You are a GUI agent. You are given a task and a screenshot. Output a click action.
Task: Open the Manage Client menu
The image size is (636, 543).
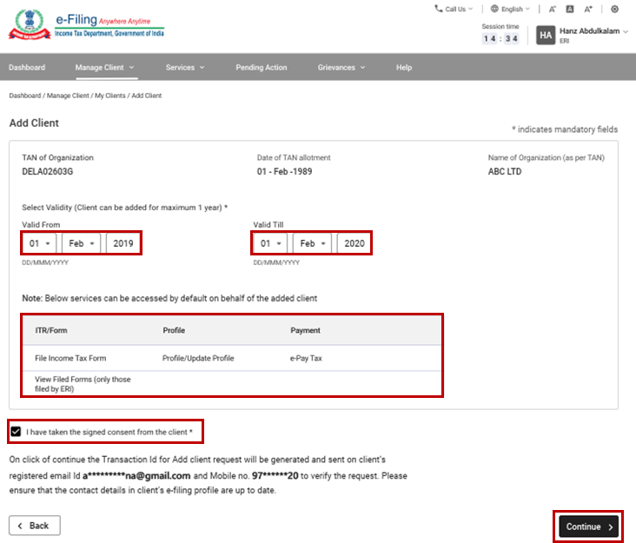pos(104,67)
